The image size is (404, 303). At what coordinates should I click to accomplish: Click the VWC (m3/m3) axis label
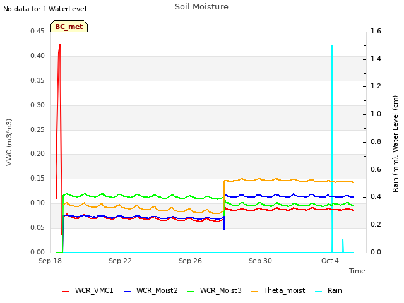pyautogui.click(x=9, y=142)
